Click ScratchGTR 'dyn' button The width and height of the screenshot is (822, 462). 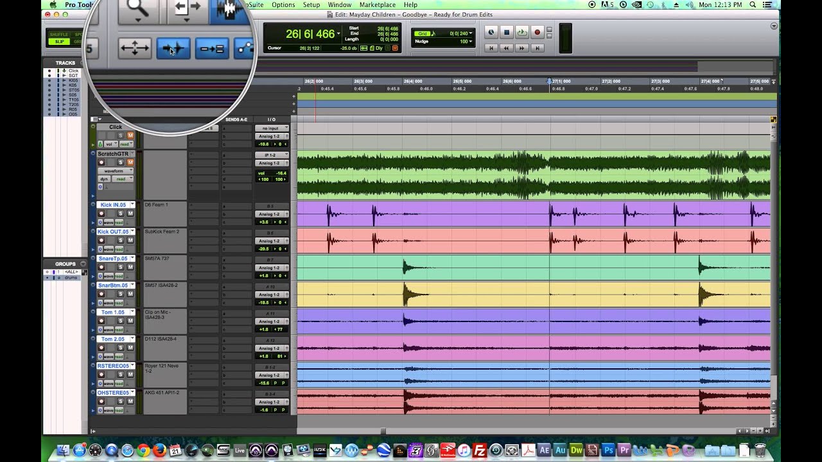104,179
